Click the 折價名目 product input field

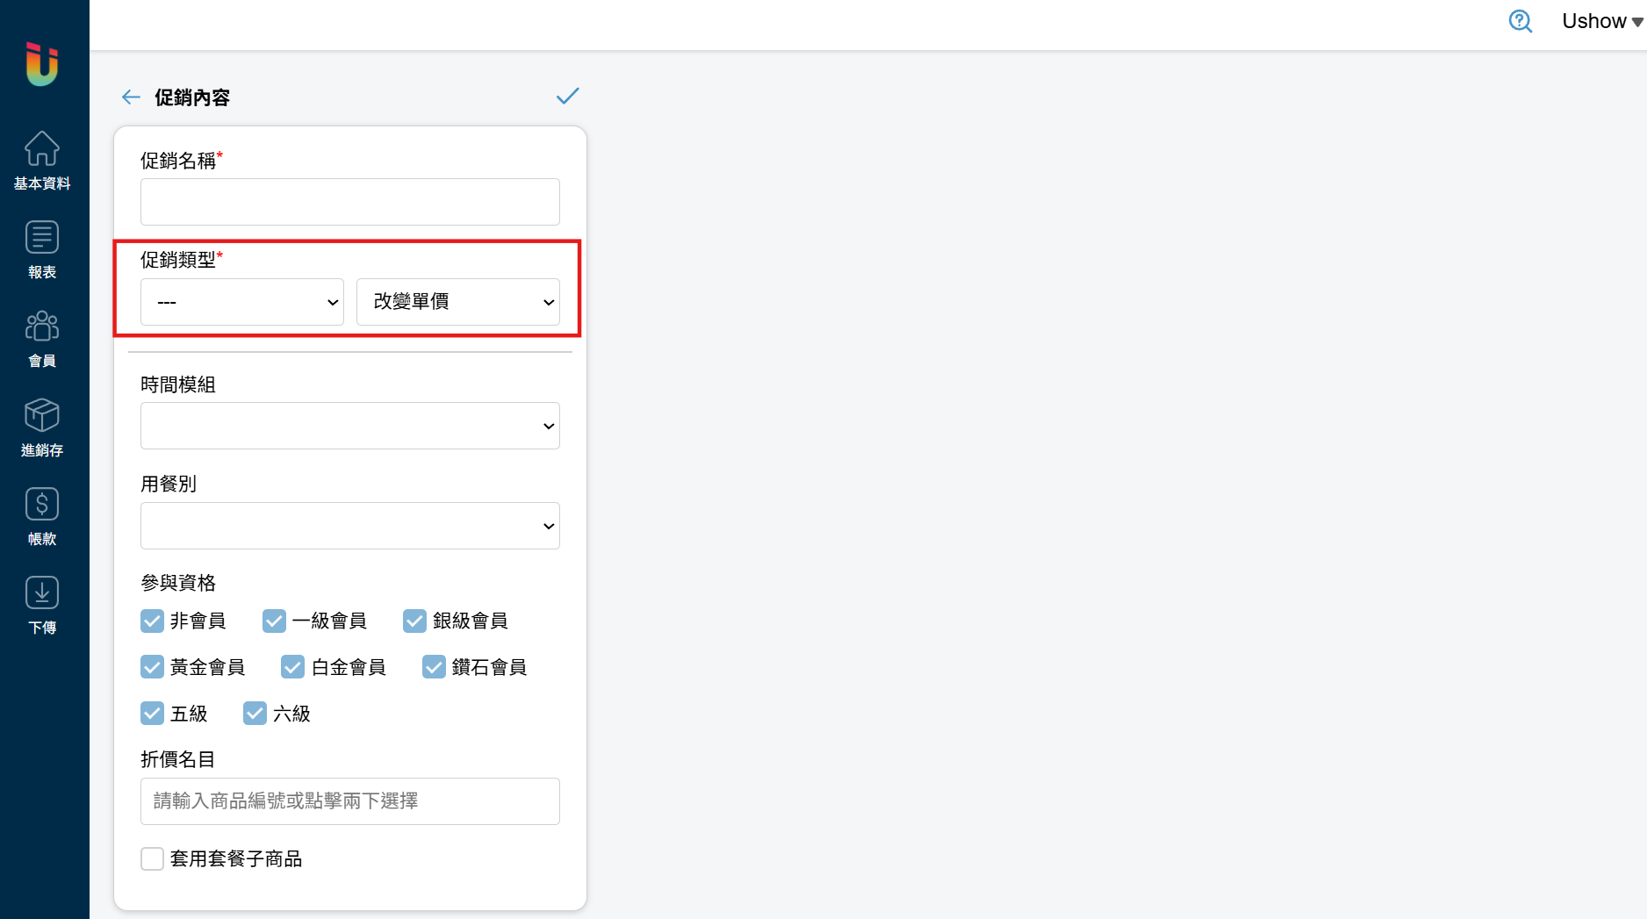click(x=350, y=801)
